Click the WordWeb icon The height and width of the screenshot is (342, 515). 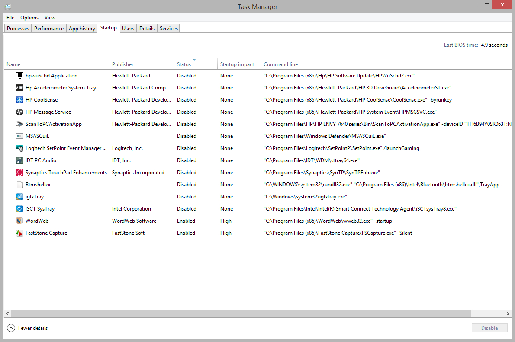pos(19,221)
